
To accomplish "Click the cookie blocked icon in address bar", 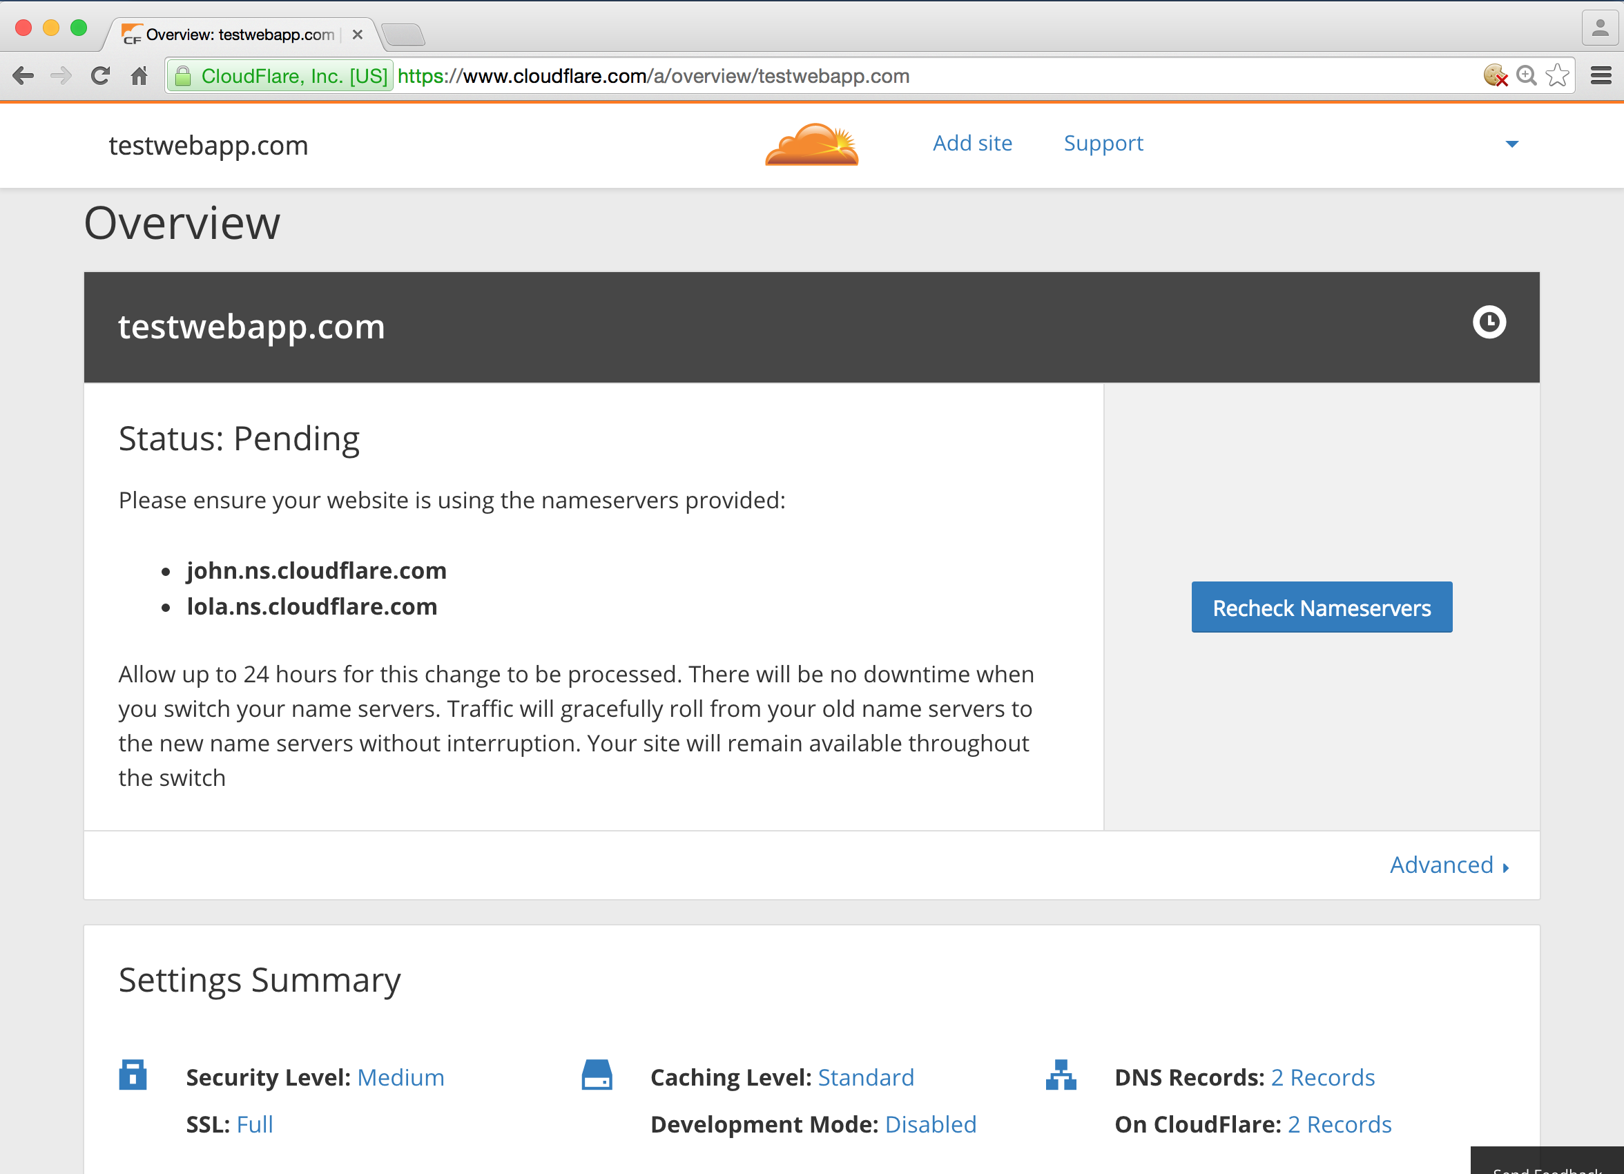I will [x=1495, y=76].
